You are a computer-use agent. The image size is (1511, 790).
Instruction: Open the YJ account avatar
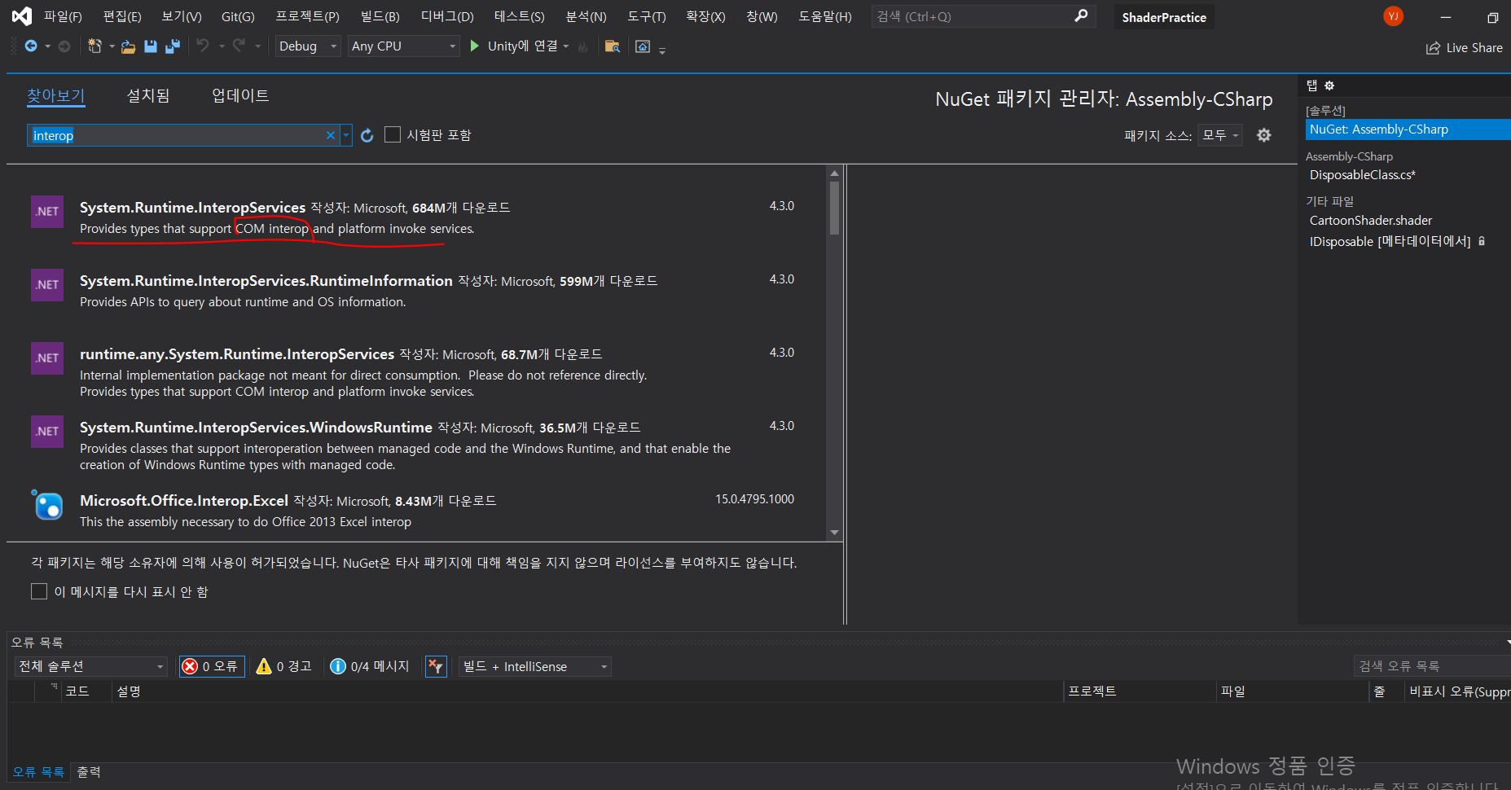(1393, 16)
